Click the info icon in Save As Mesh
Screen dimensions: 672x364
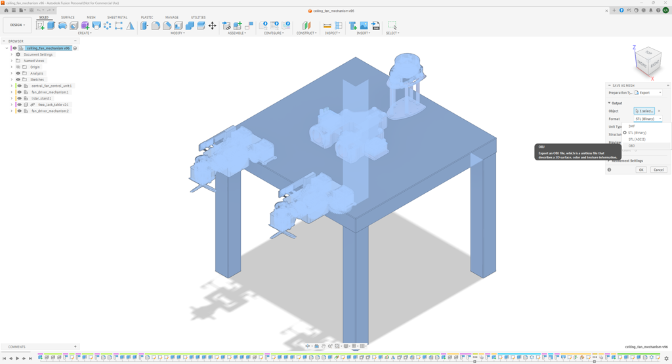(609, 170)
